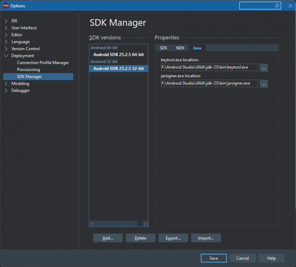
Task: Switch to the NDK tab
Action: pos(180,48)
